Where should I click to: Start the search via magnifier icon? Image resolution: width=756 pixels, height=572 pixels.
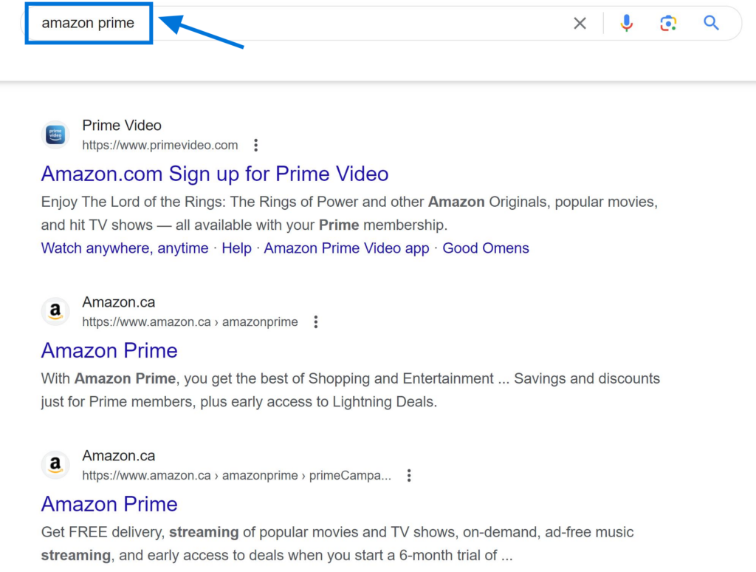tap(711, 23)
